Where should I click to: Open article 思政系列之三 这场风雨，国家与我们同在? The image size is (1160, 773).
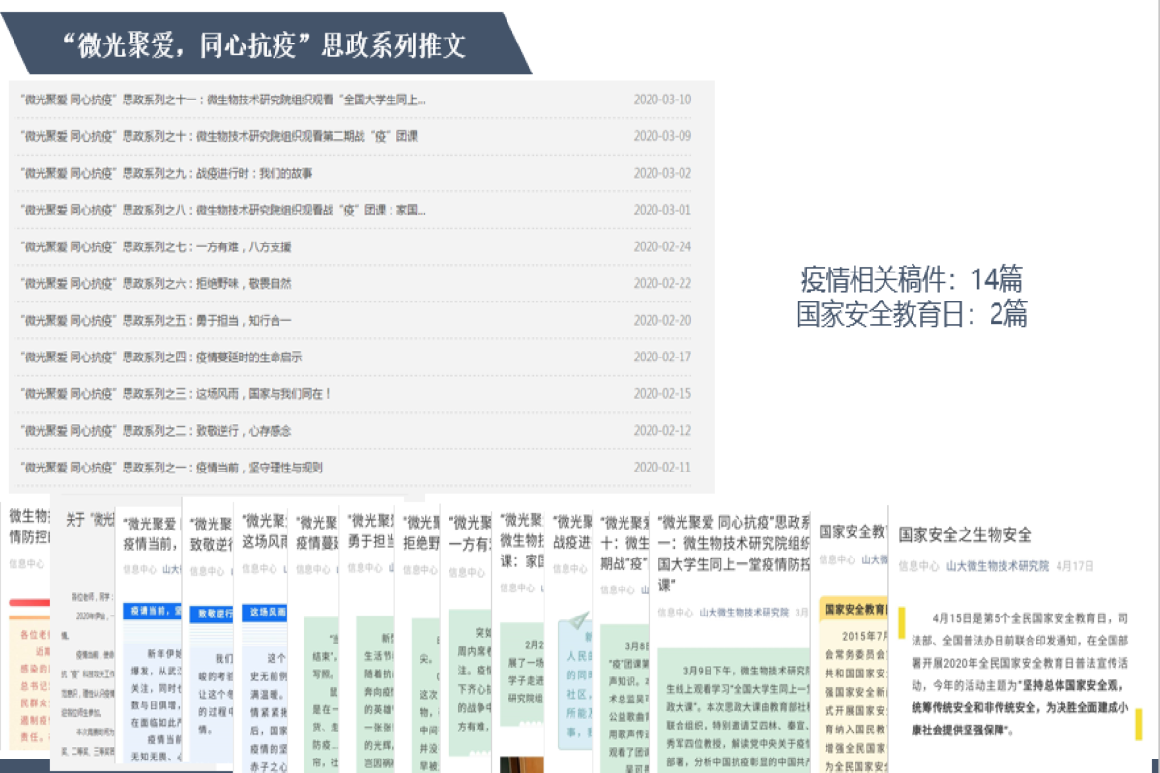pos(176,393)
